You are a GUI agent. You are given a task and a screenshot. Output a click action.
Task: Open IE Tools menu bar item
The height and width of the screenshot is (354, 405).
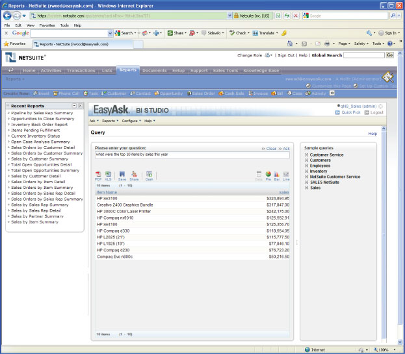point(64,25)
